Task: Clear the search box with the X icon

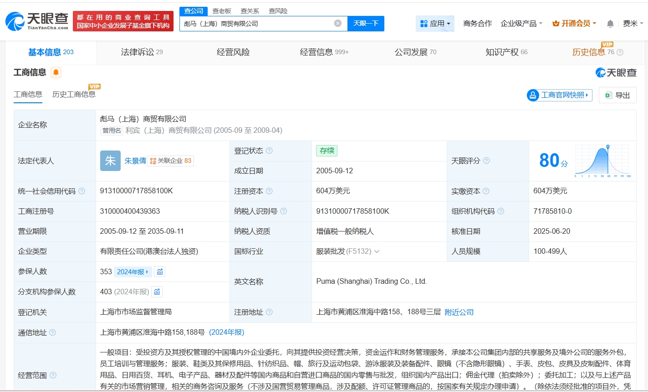Action: click(337, 23)
